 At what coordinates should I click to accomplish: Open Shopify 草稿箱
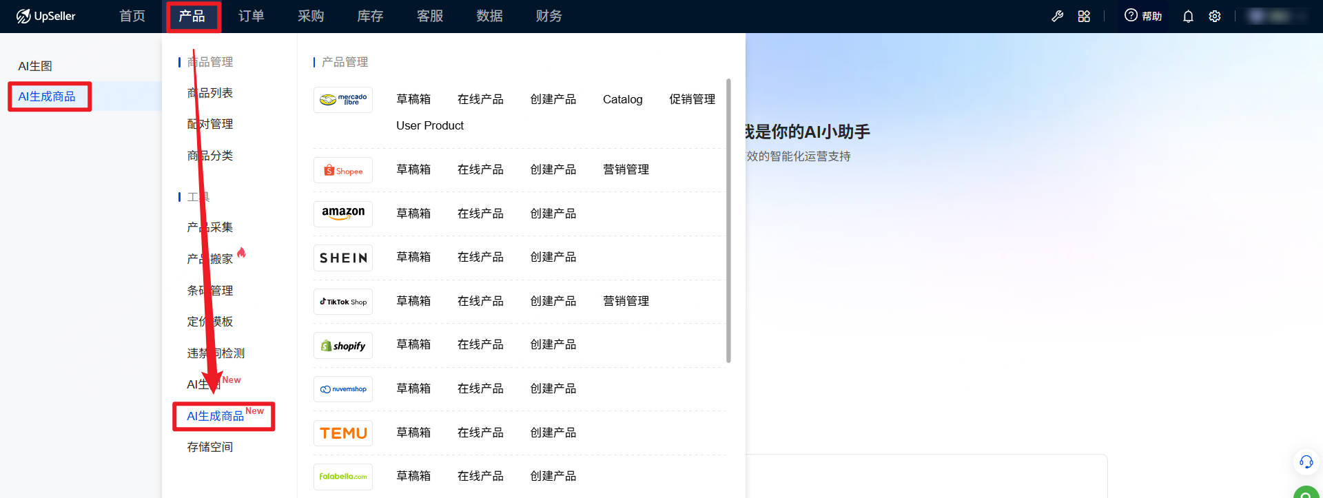coord(413,344)
